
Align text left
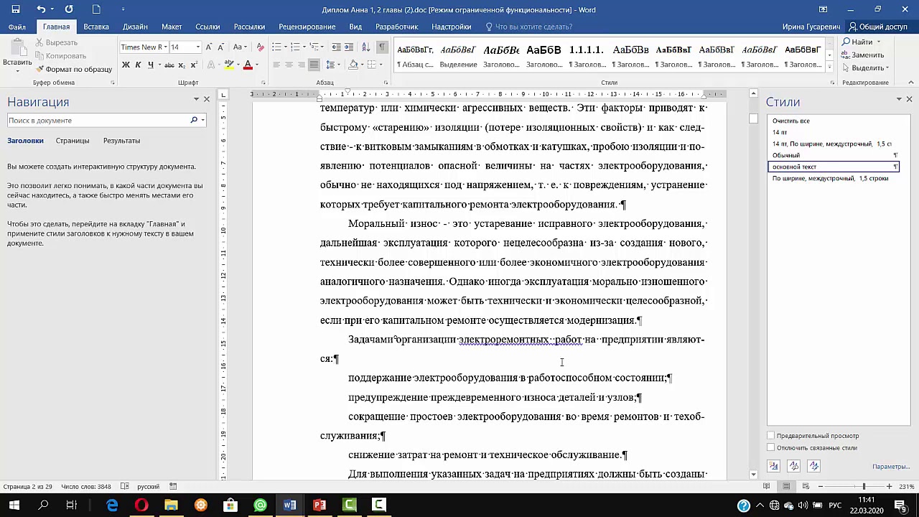276,65
